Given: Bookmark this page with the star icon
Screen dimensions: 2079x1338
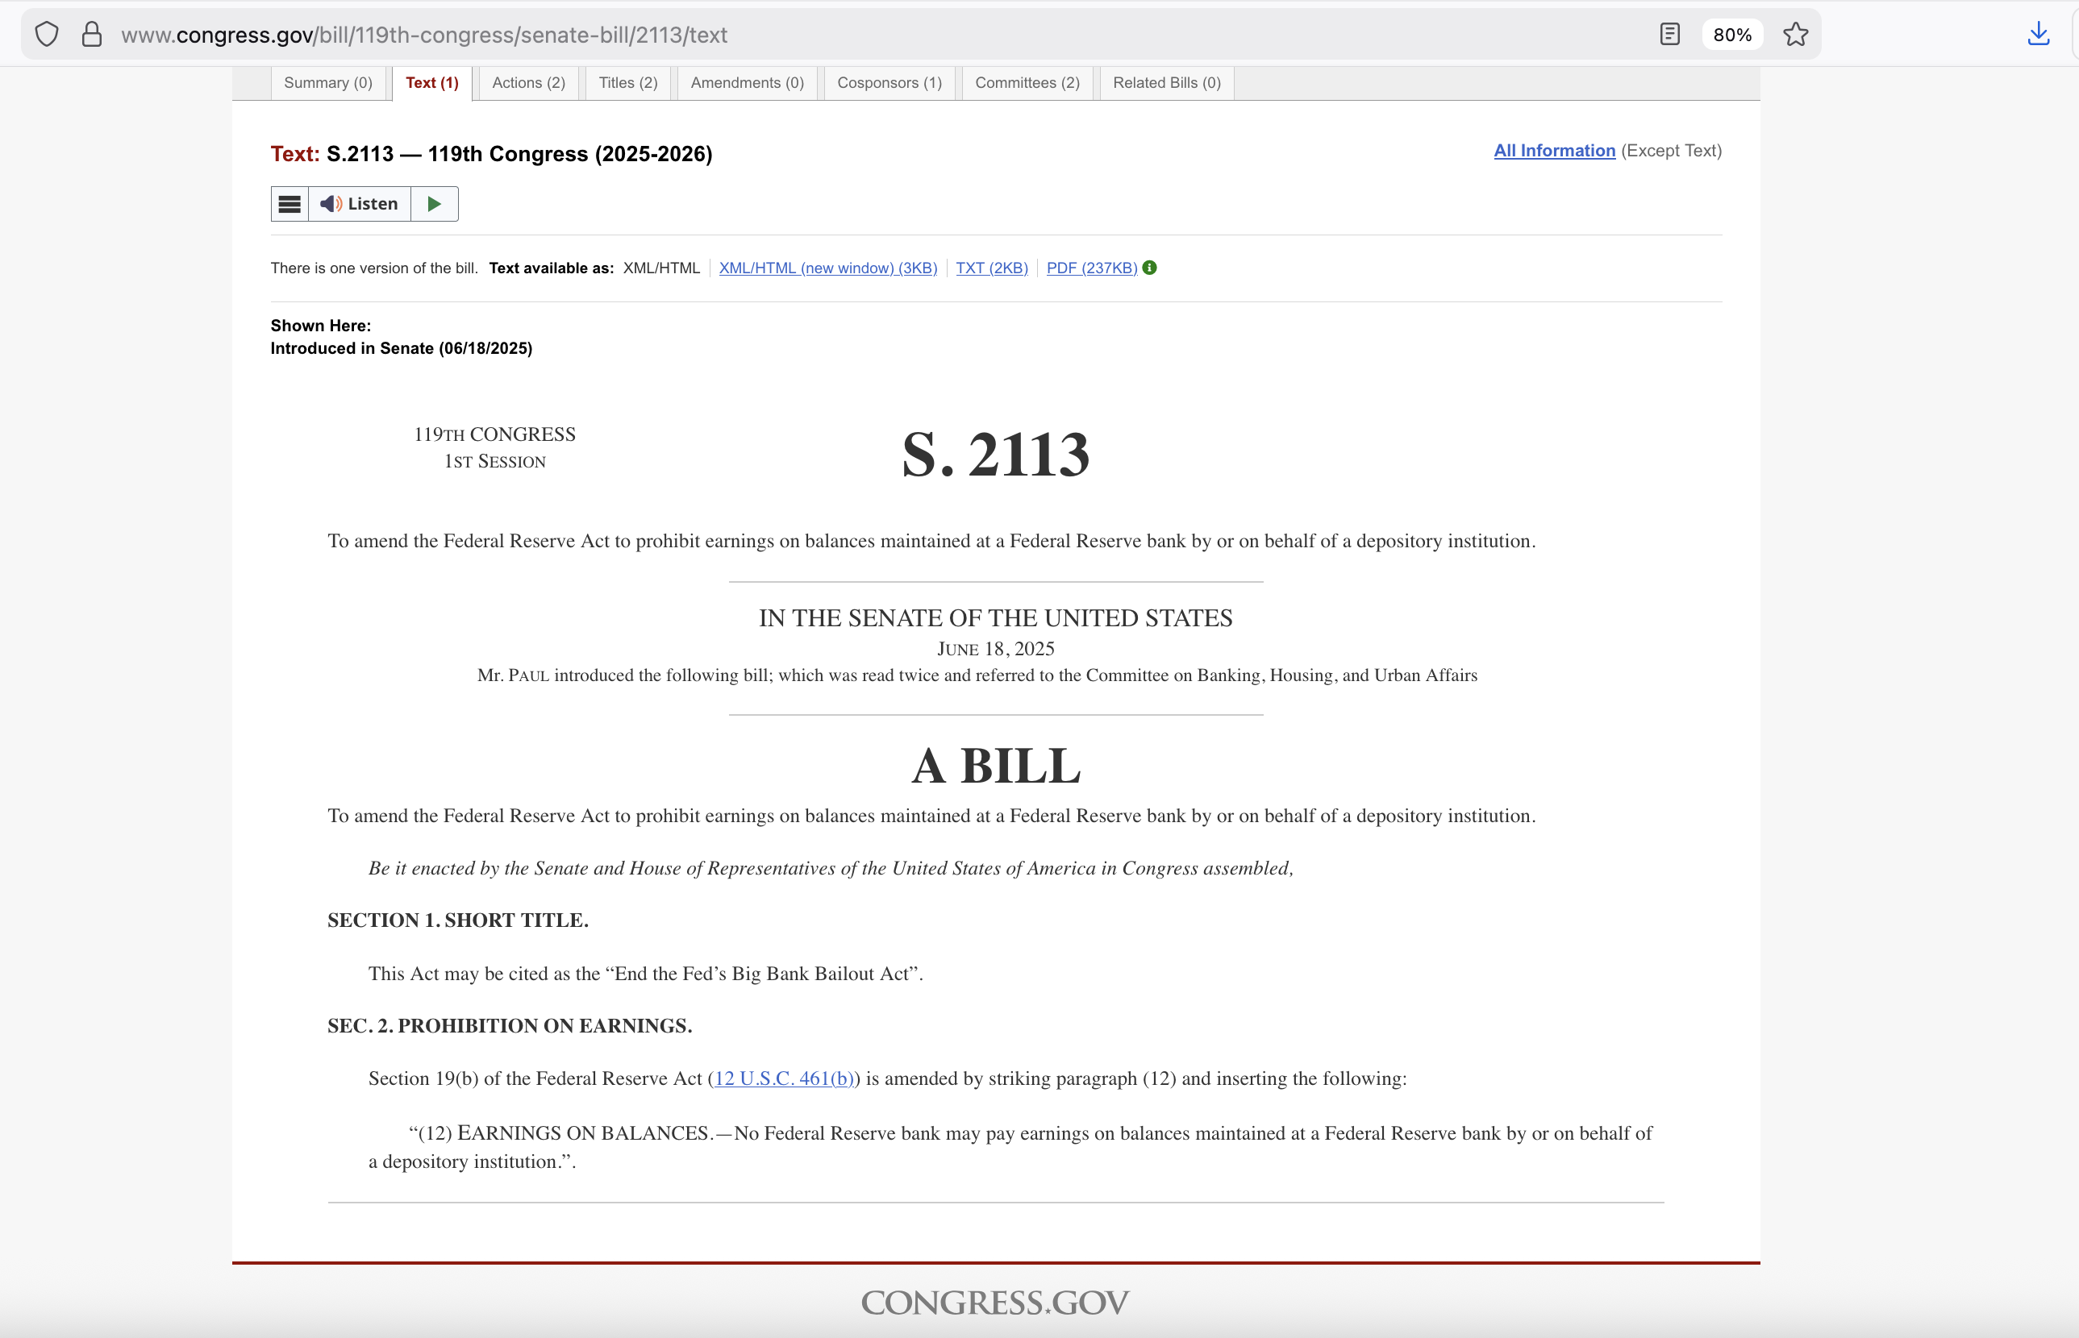Looking at the screenshot, I should pyautogui.click(x=1795, y=35).
